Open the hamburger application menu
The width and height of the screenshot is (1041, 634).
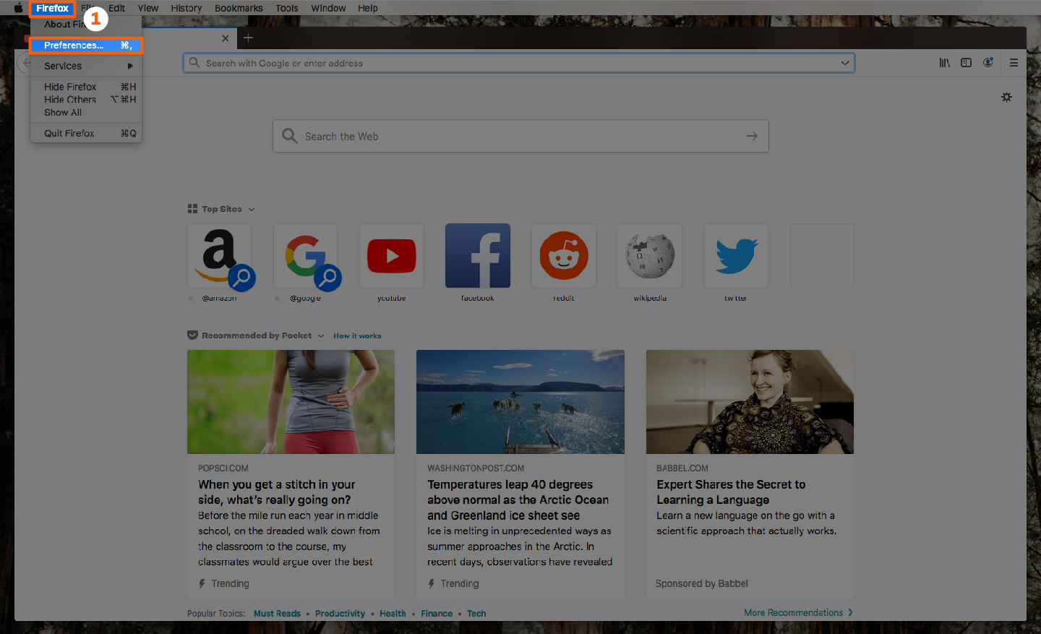1014,63
